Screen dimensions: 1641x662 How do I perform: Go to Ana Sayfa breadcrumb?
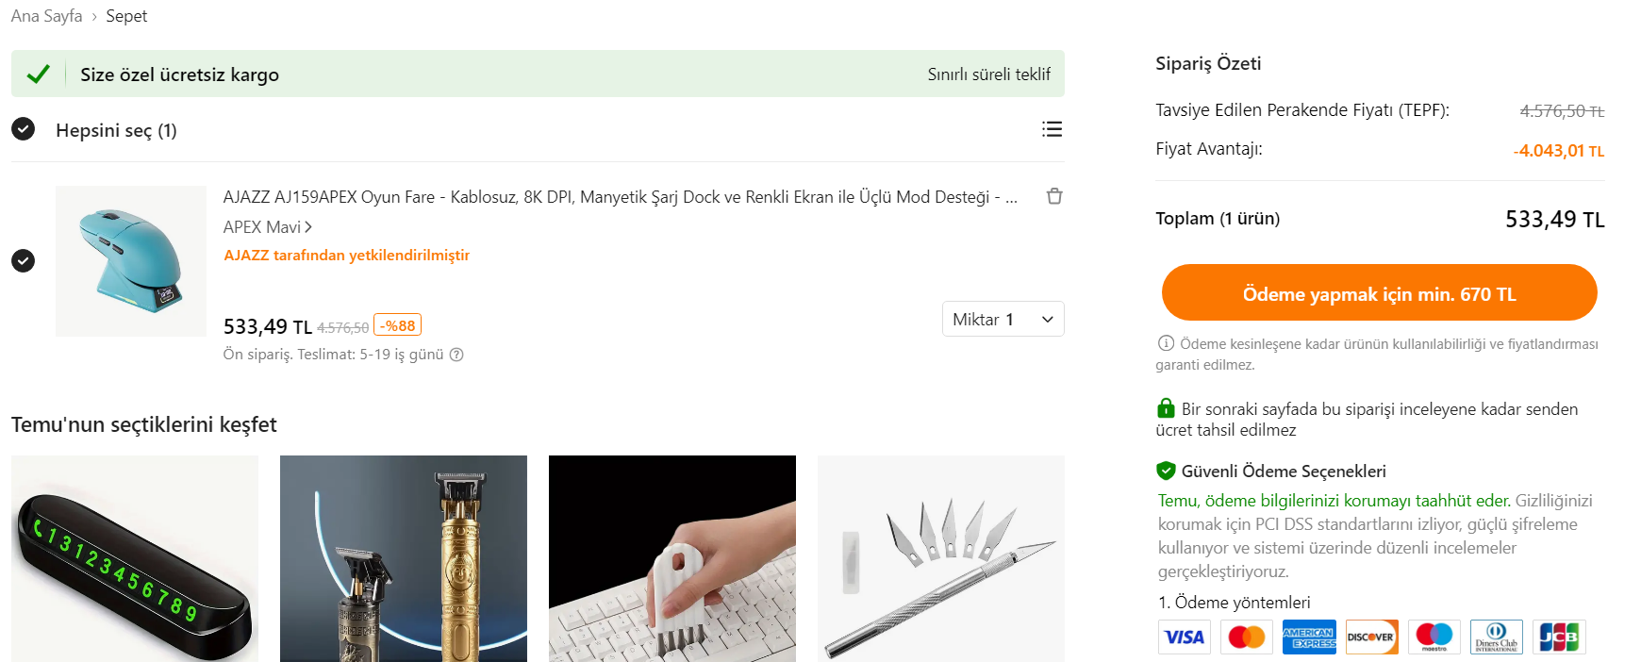[46, 16]
